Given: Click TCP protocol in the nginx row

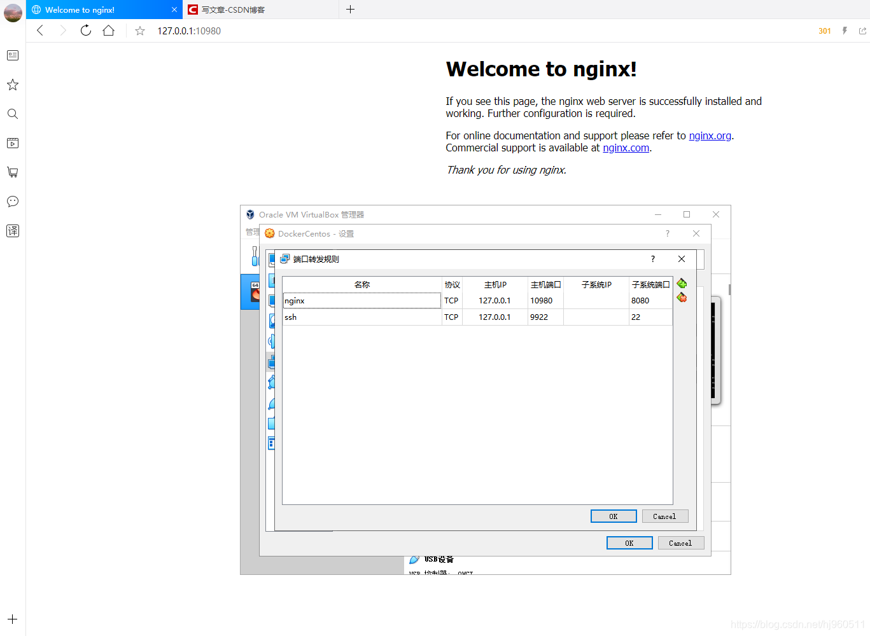Looking at the screenshot, I should pos(452,301).
